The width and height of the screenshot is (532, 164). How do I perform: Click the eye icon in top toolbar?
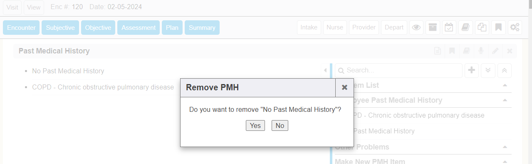pos(416,28)
